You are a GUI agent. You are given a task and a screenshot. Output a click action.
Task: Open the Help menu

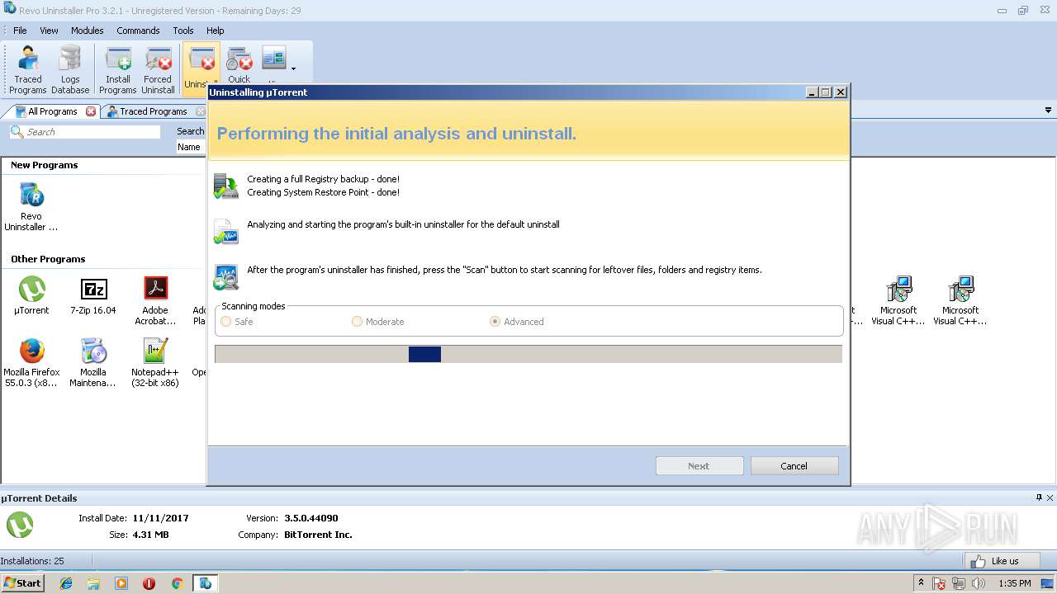[x=215, y=31]
